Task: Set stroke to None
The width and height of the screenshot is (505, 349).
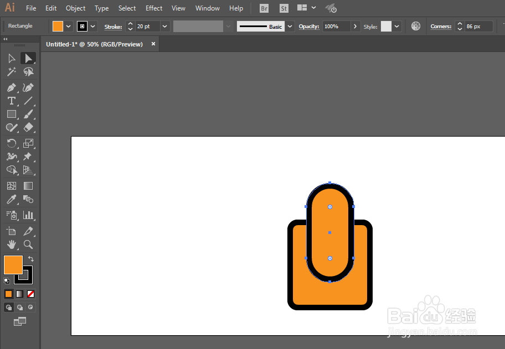Action: click(x=30, y=293)
